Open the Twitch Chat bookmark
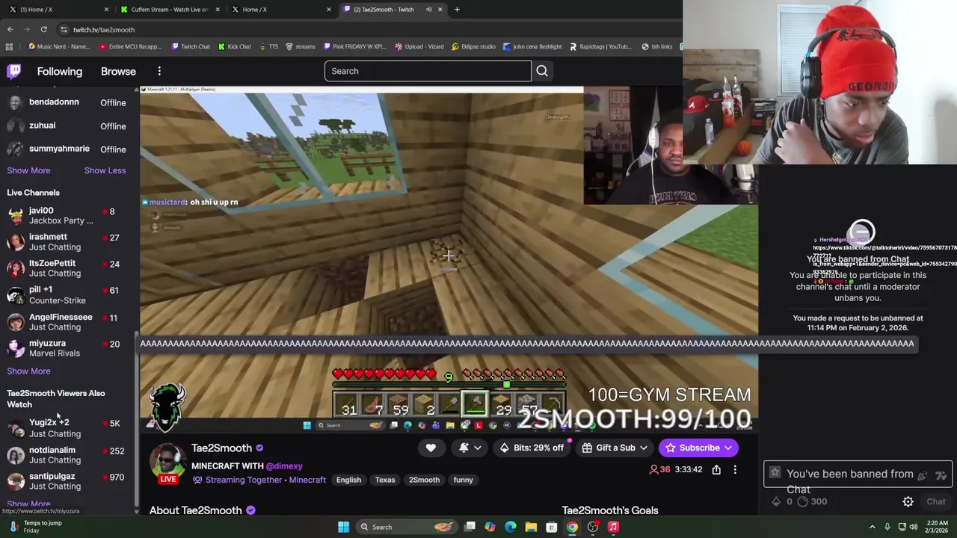Viewport: 957px width, 538px height. coord(190,46)
